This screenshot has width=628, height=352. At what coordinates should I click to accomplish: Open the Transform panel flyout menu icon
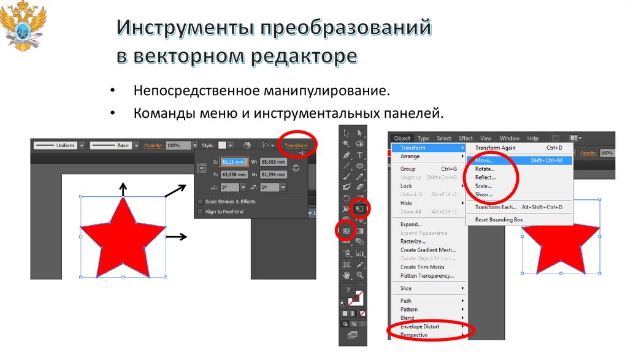point(302,153)
